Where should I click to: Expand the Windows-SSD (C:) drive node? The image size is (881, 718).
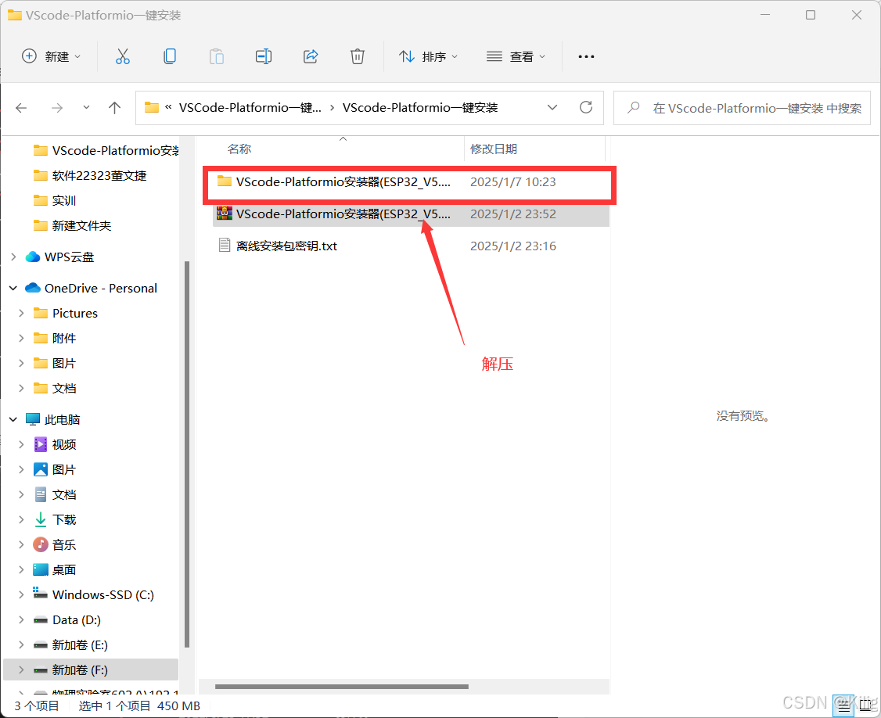click(21, 594)
